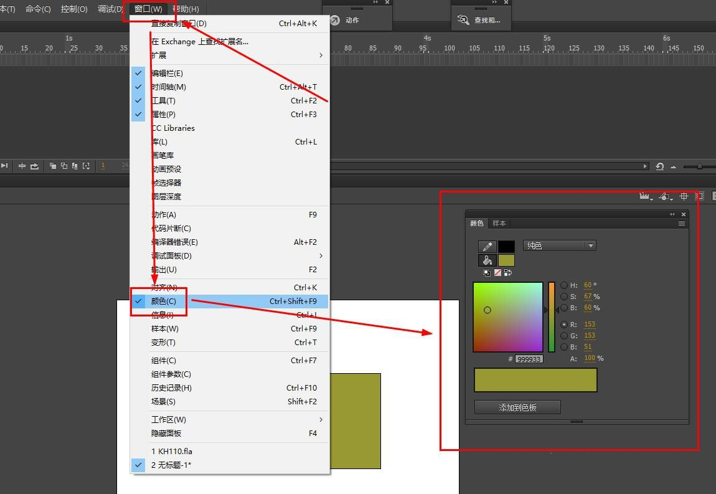This screenshot has width=716, height=494.
Task: Click the no color icon in Color panel
Action: 497,273
